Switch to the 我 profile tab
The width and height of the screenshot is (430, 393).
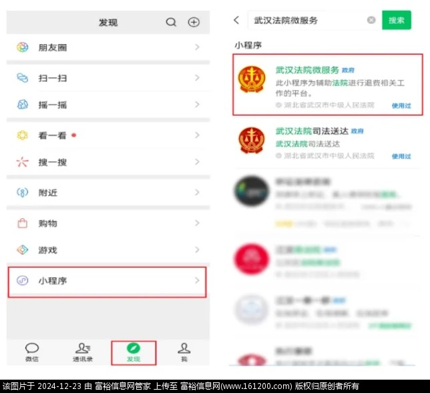click(x=184, y=352)
